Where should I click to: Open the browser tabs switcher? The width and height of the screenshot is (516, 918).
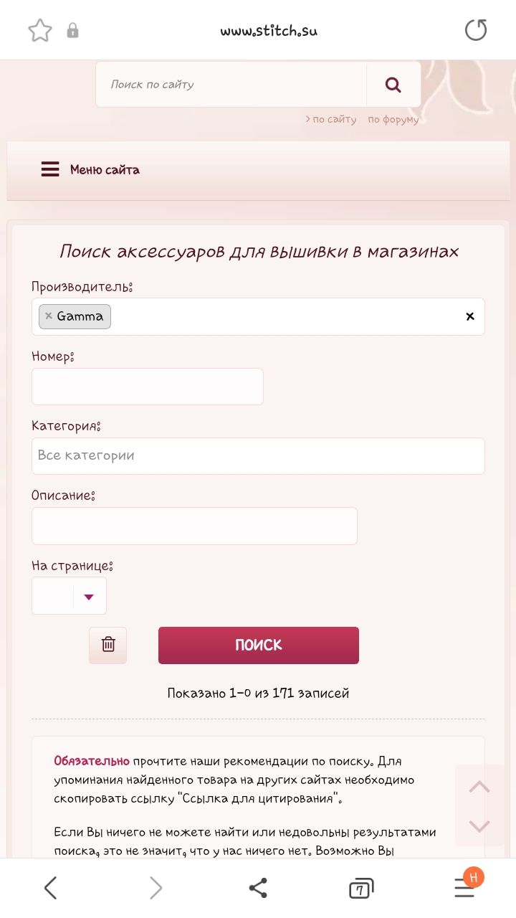[361, 889]
